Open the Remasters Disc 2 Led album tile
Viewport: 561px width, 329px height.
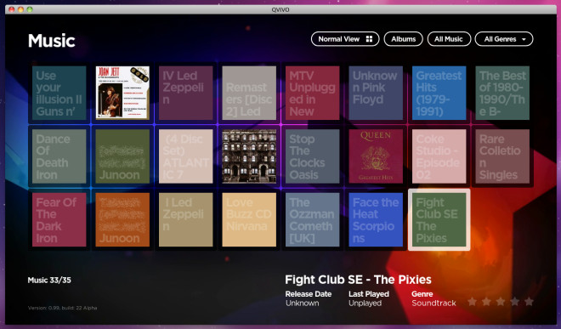pos(249,93)
